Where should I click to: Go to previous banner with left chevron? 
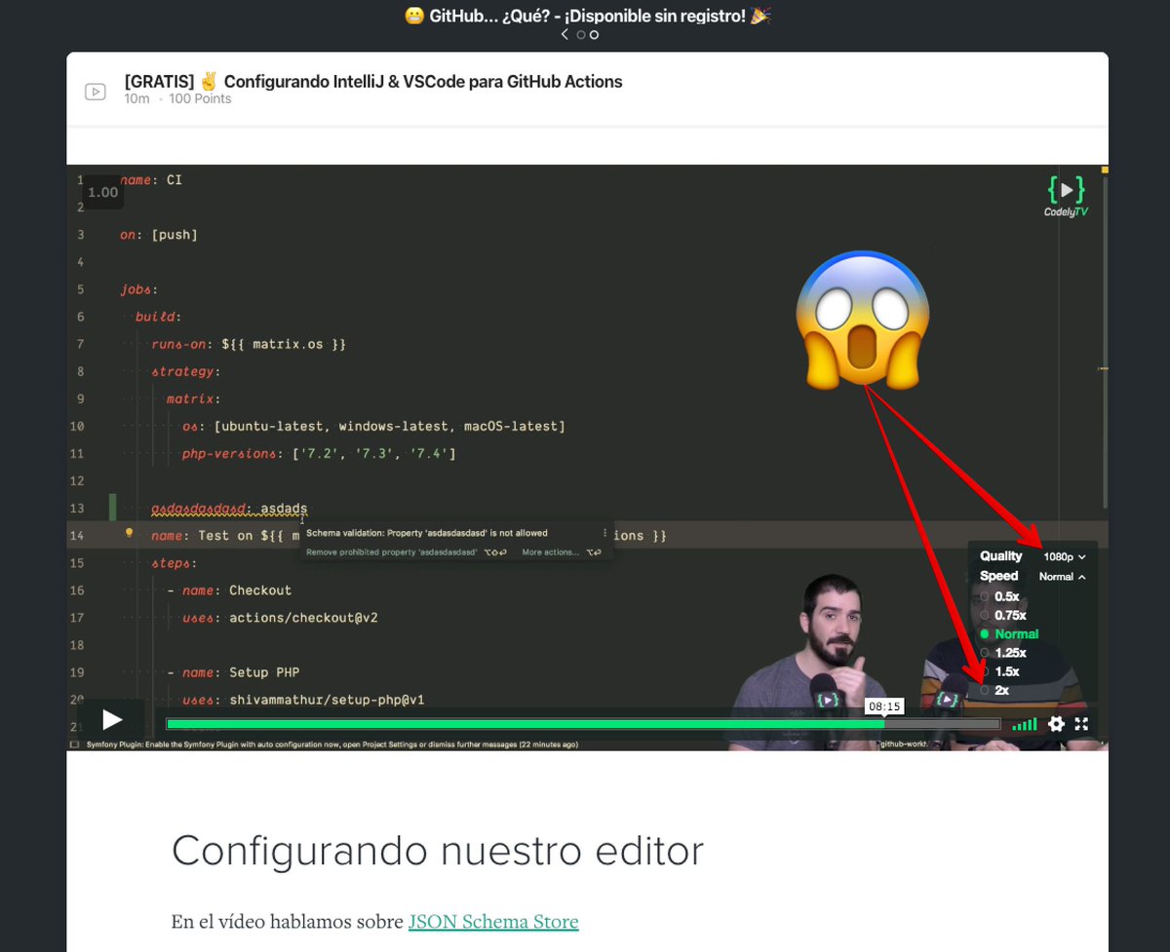(565, 35)
